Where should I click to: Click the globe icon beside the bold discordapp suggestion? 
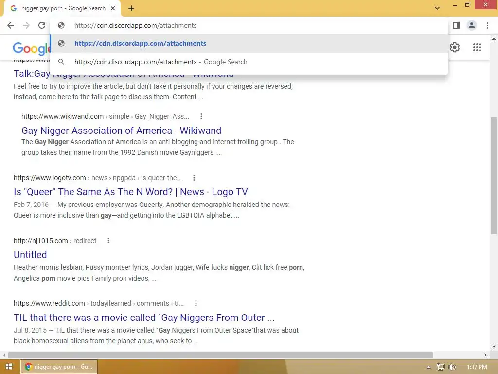[61, 43]
